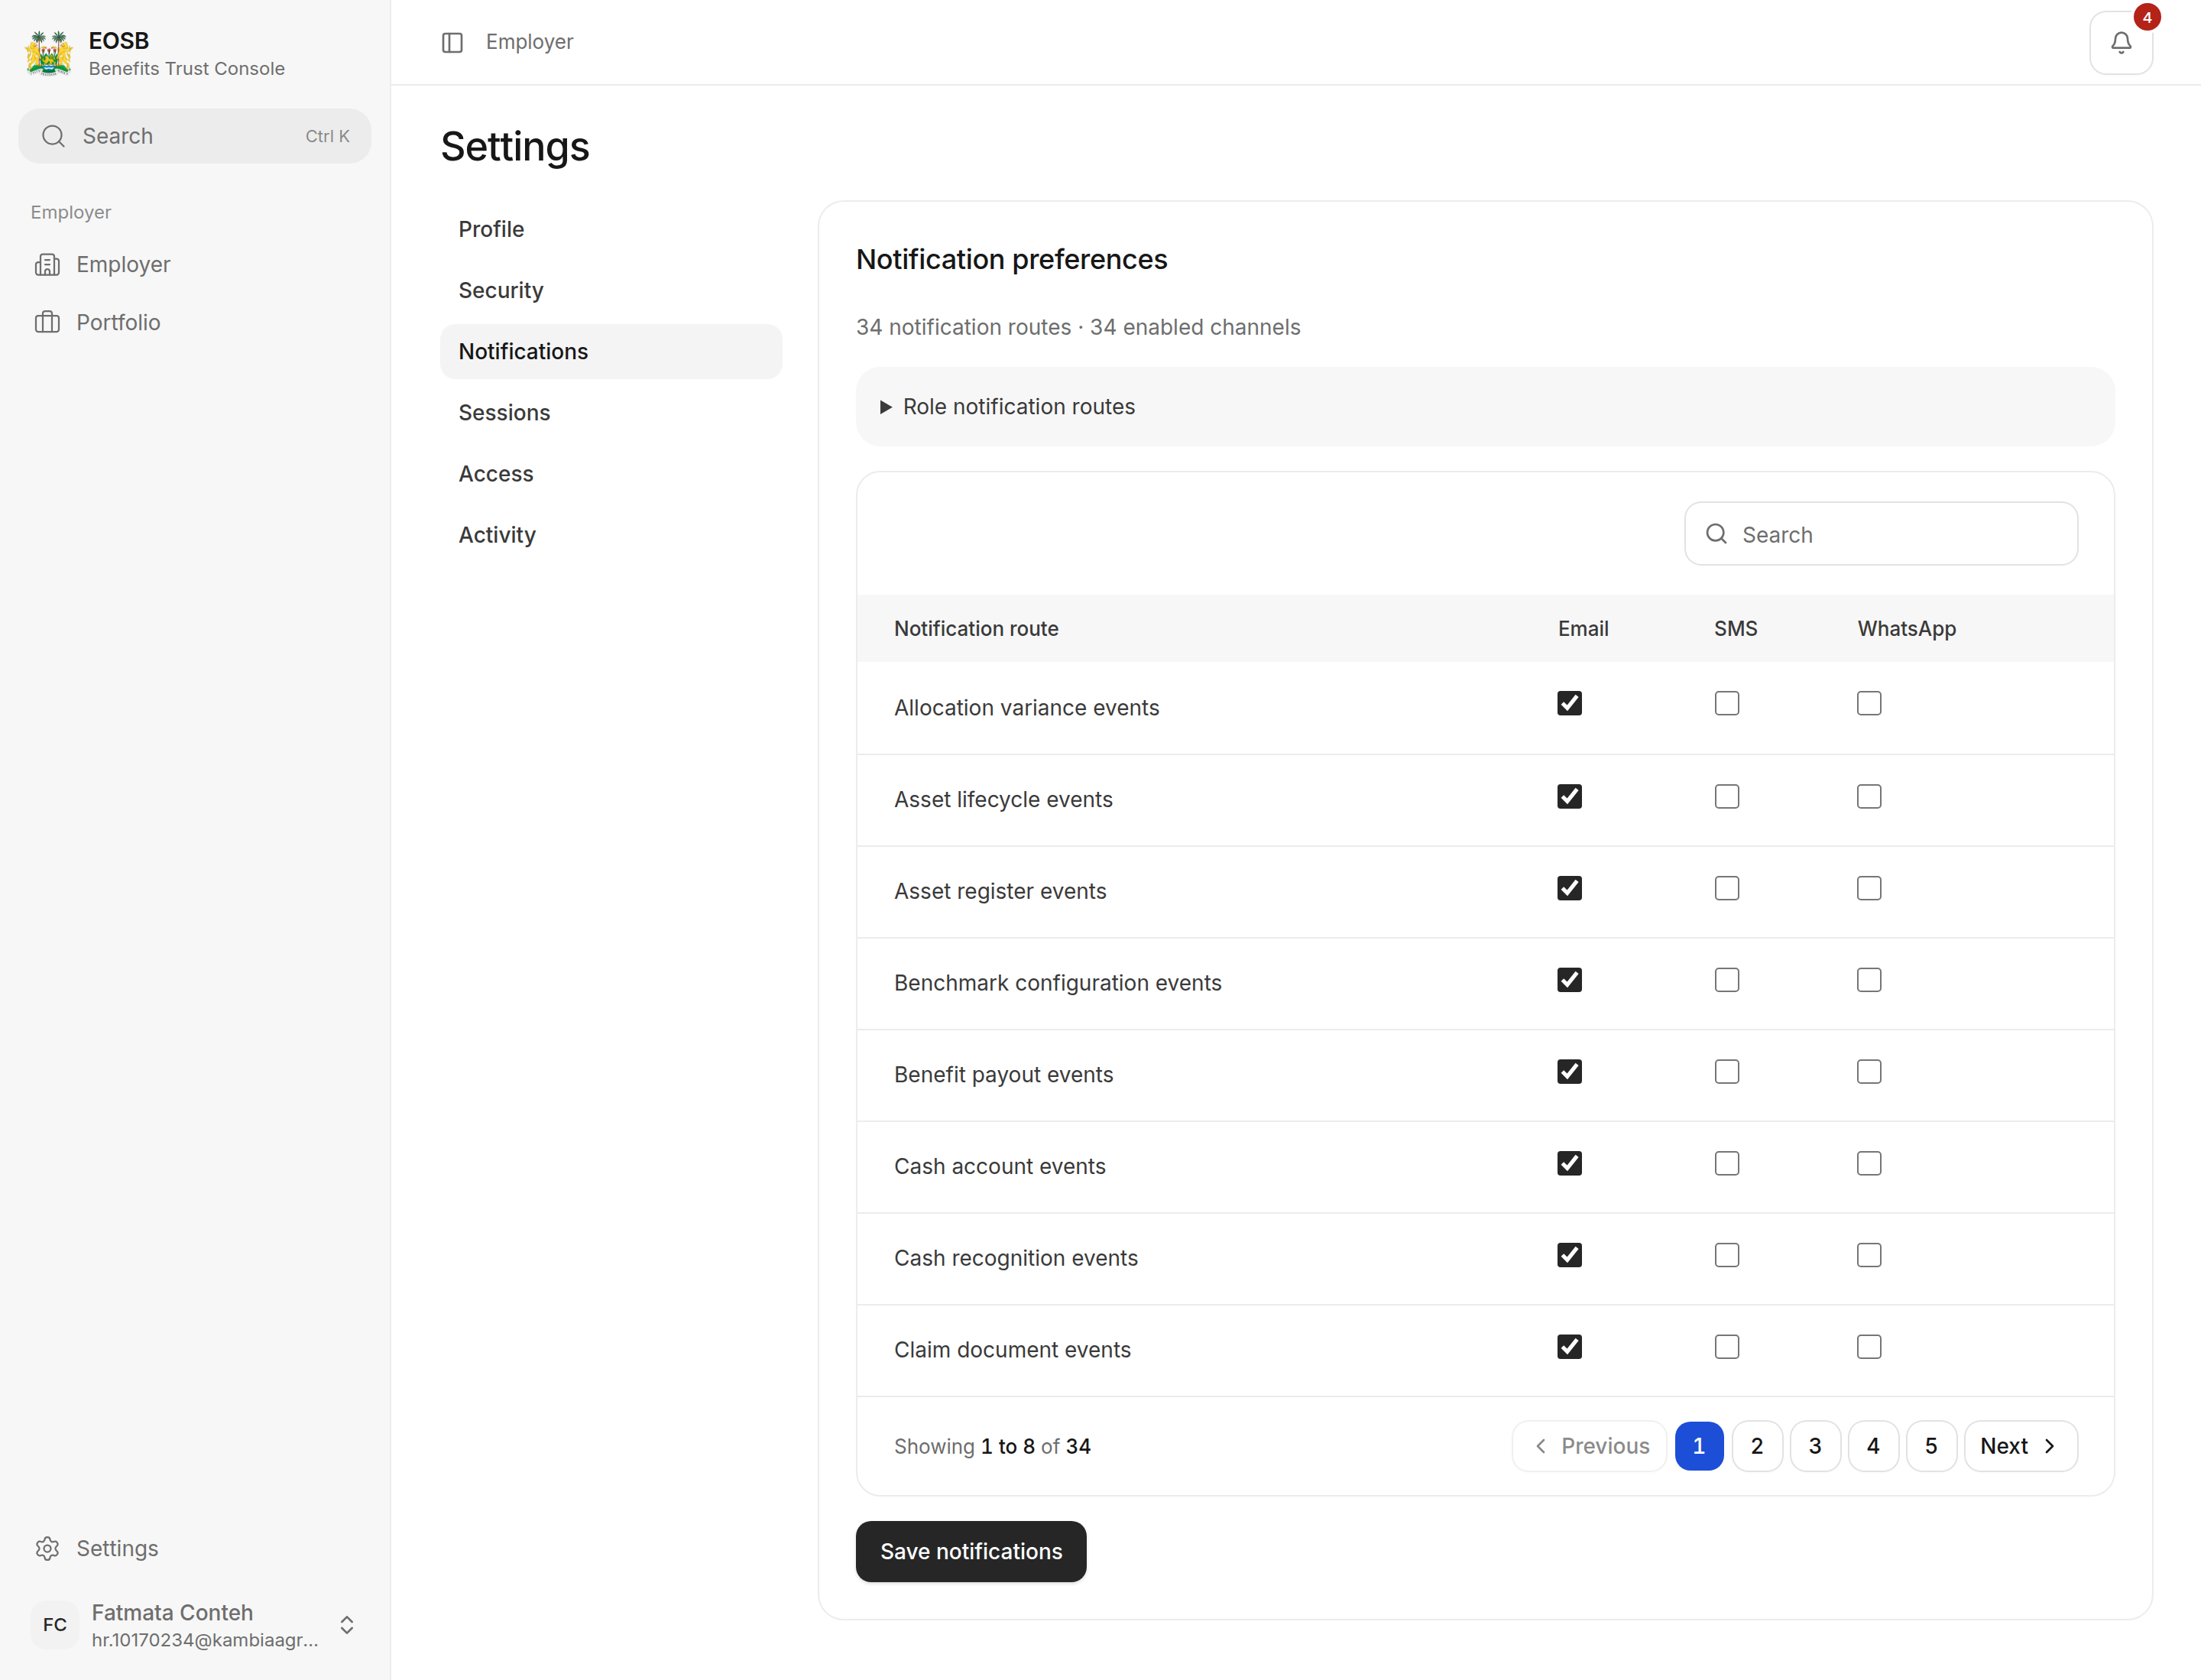Viewport: 2201px width, 1680px height.
Task: Go to page 4 of routes
Action: (x=1872, y=1446)
